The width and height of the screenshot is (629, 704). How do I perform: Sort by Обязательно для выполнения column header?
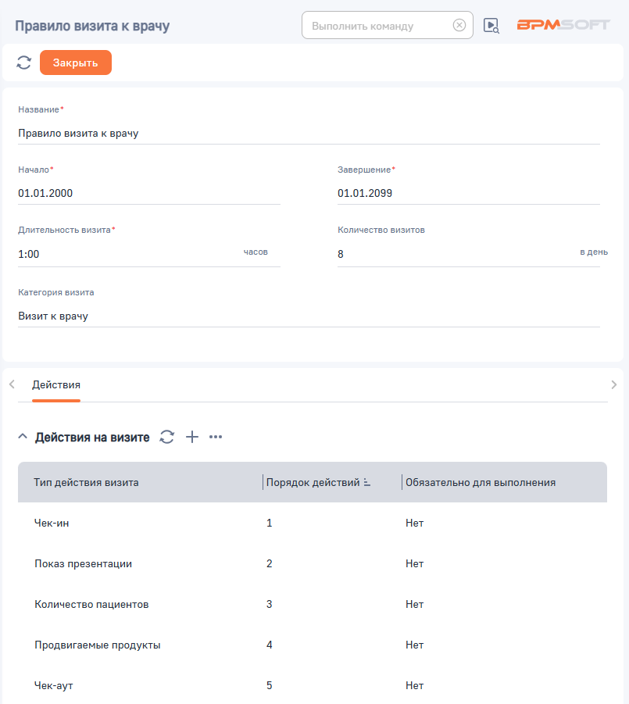click(x=481, y=482)
